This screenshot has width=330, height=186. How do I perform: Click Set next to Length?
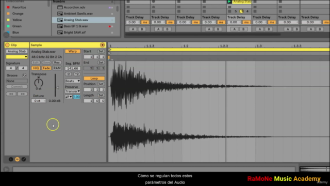click(101, 95)
